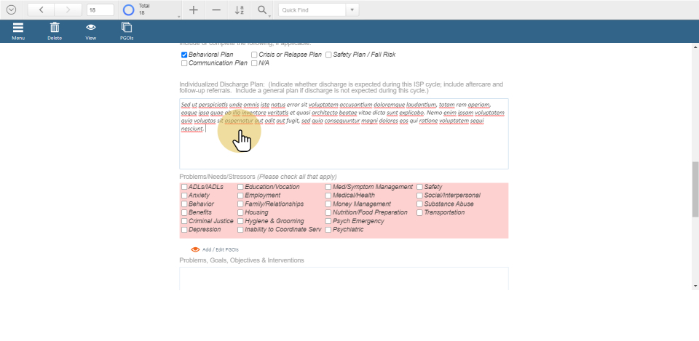
Task: Uncheck the Behavioral Plan checkbox
Action: pos(184,55)
